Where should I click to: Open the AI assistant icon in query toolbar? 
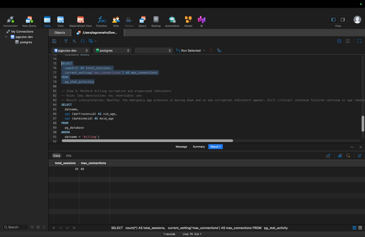coord(91,41)
